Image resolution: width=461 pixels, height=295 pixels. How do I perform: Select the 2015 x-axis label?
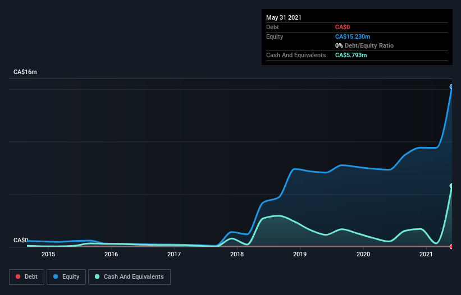click(x=48, y=254)
